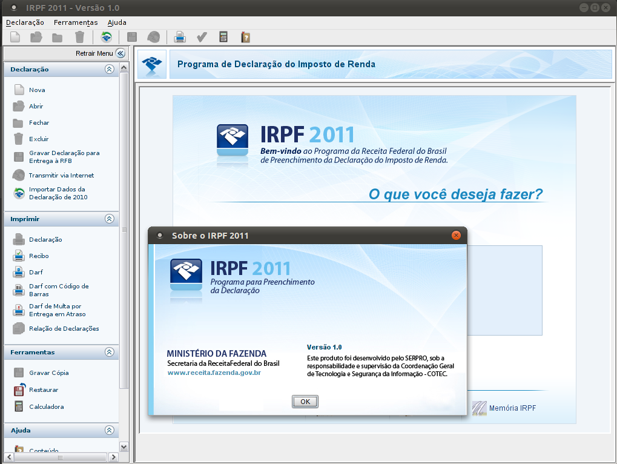
Task: Click the Versão 1.0 text in the dialog
Action: [x=324, y=347]
